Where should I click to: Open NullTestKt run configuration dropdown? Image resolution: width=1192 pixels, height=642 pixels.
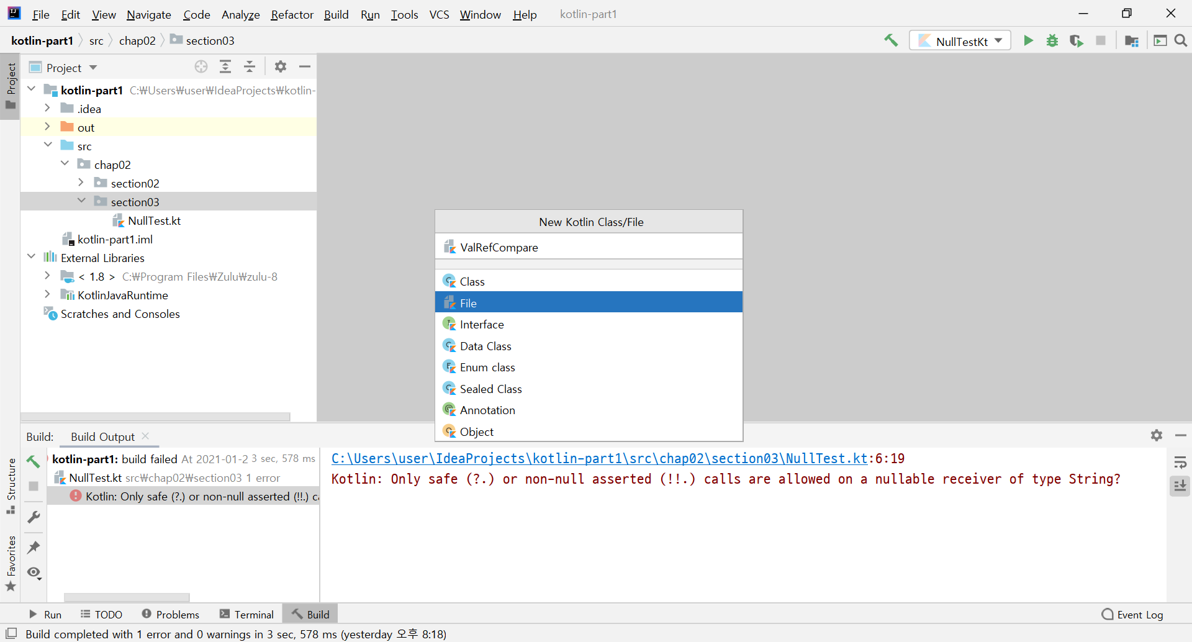960,41
